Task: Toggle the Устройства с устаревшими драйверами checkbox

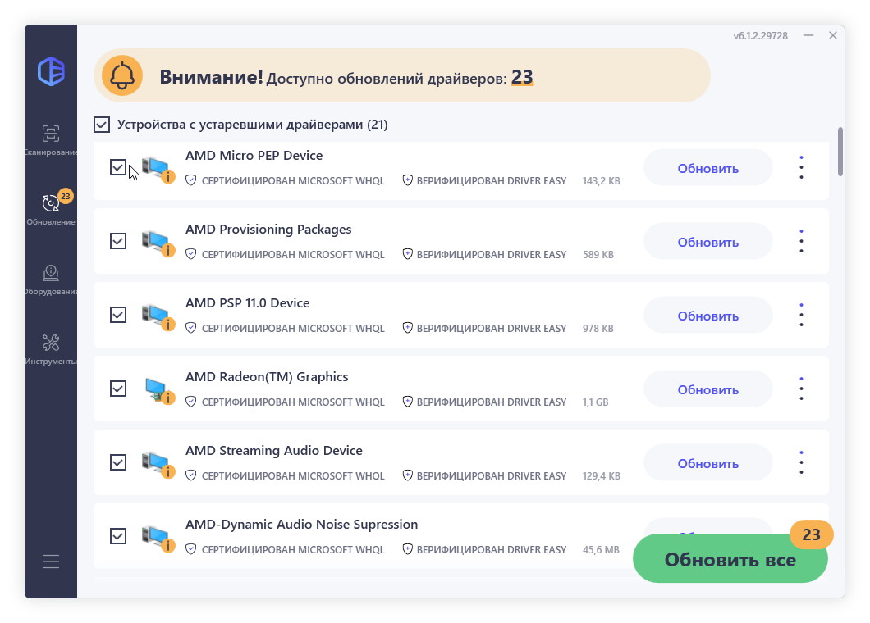Action: tap(102, 124)
